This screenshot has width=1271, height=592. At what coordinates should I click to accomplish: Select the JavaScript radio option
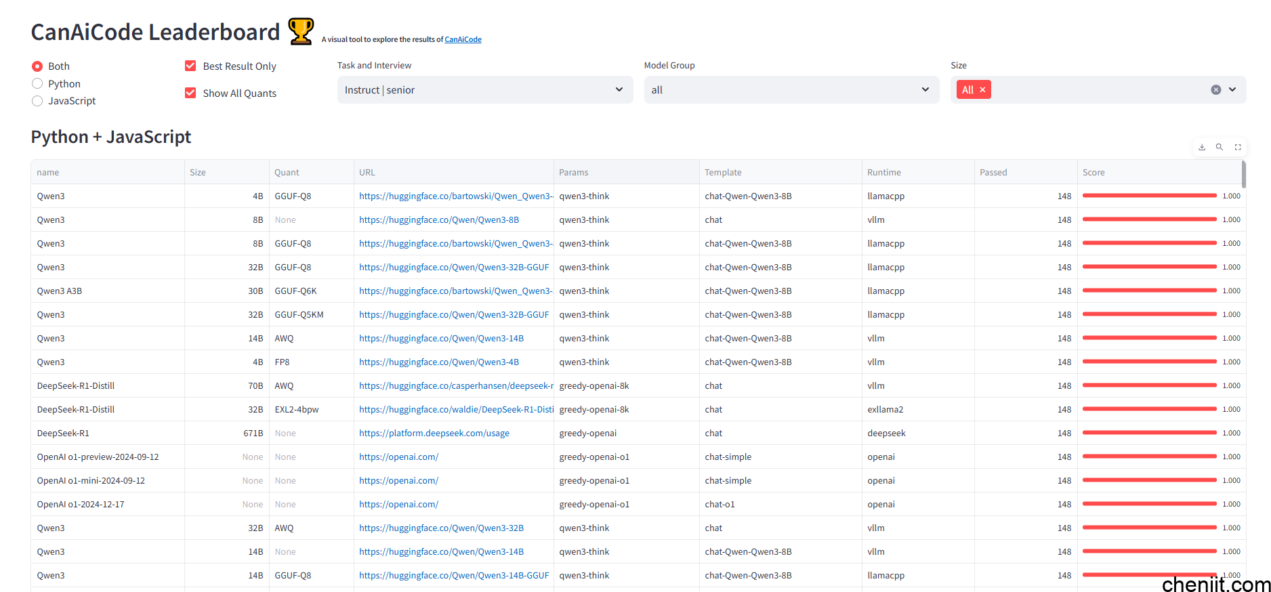pyautogui.click(x=37, y=101)
